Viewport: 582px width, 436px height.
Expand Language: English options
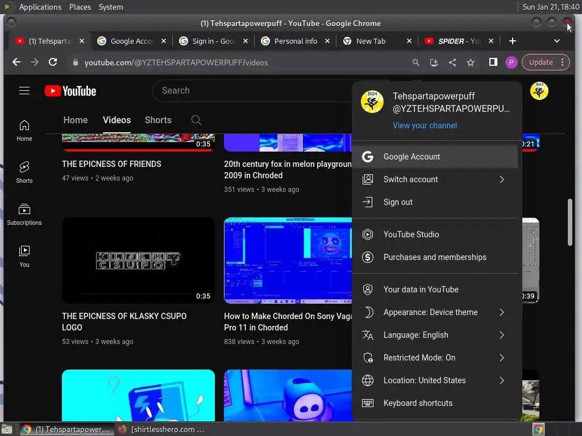click(x=435, y=335)
